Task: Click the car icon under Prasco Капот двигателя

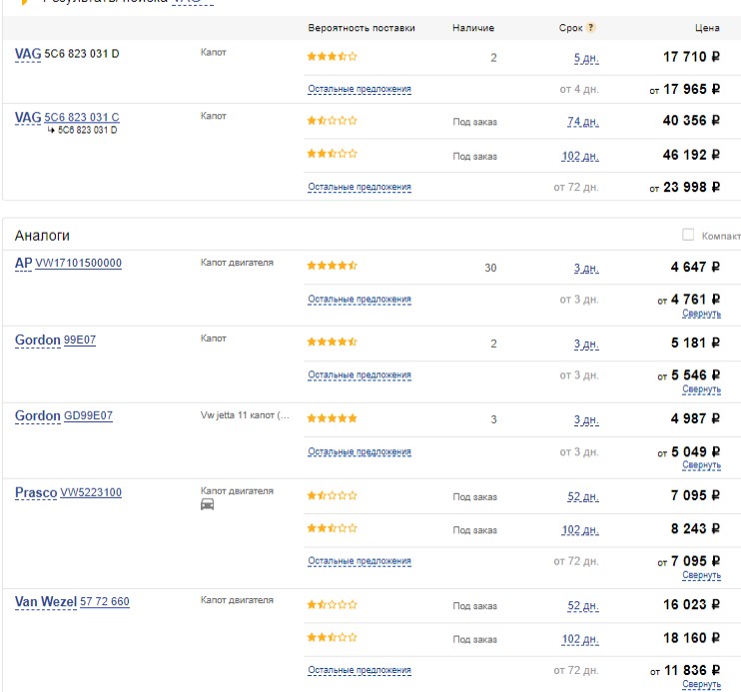Action: (207, 505)
